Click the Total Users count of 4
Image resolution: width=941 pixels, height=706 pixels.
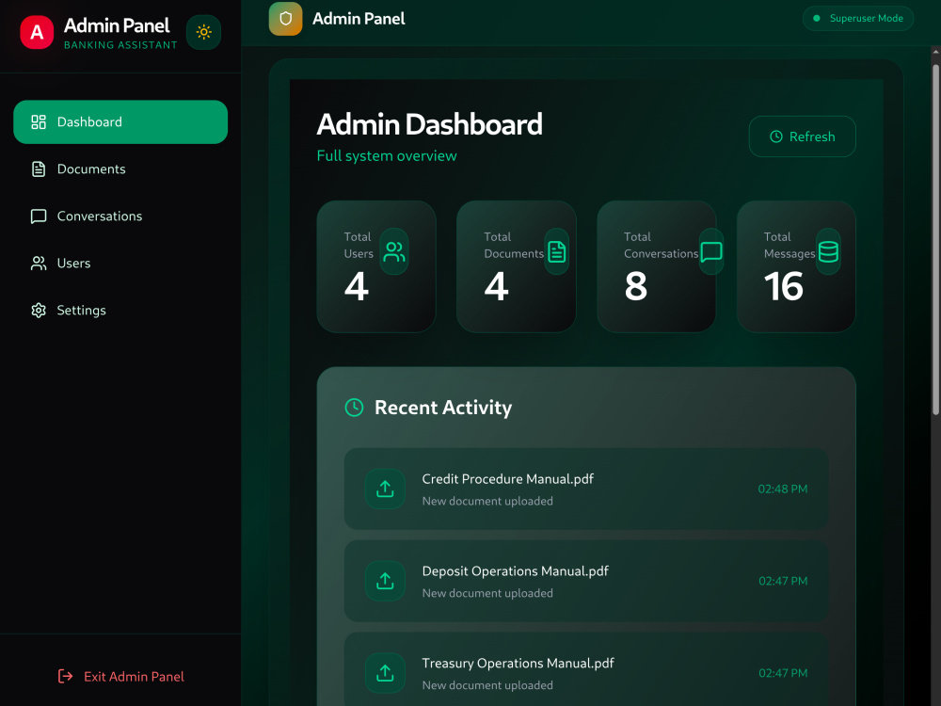click(357, 286)
